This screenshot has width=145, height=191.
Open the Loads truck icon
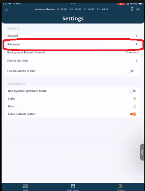pyautogui.click(x=25, y=186)
